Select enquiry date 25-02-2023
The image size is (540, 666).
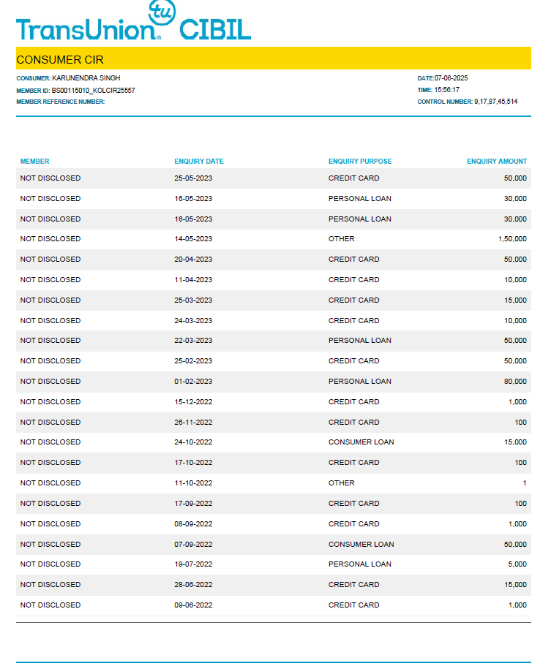(x=193, y=361)
